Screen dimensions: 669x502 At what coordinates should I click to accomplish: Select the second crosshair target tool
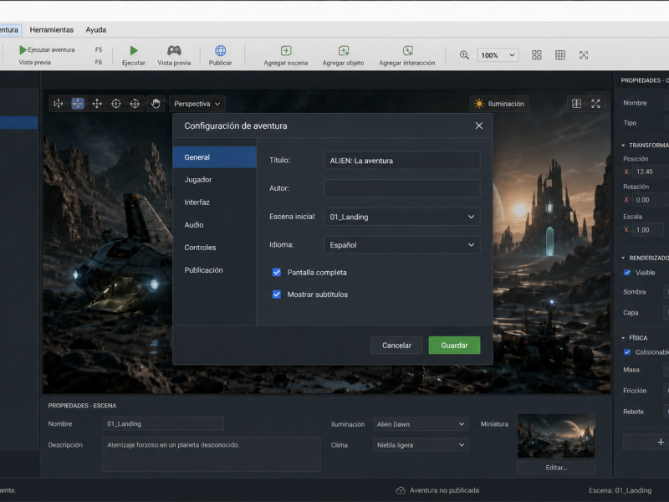pyautogui.click(x=135, y=104)
